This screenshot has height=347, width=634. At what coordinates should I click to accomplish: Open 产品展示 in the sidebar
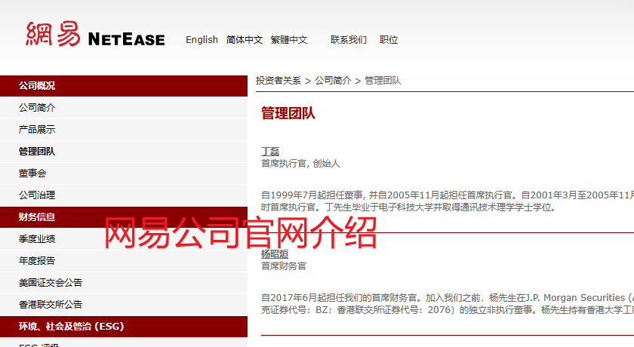tap(124, 129)
